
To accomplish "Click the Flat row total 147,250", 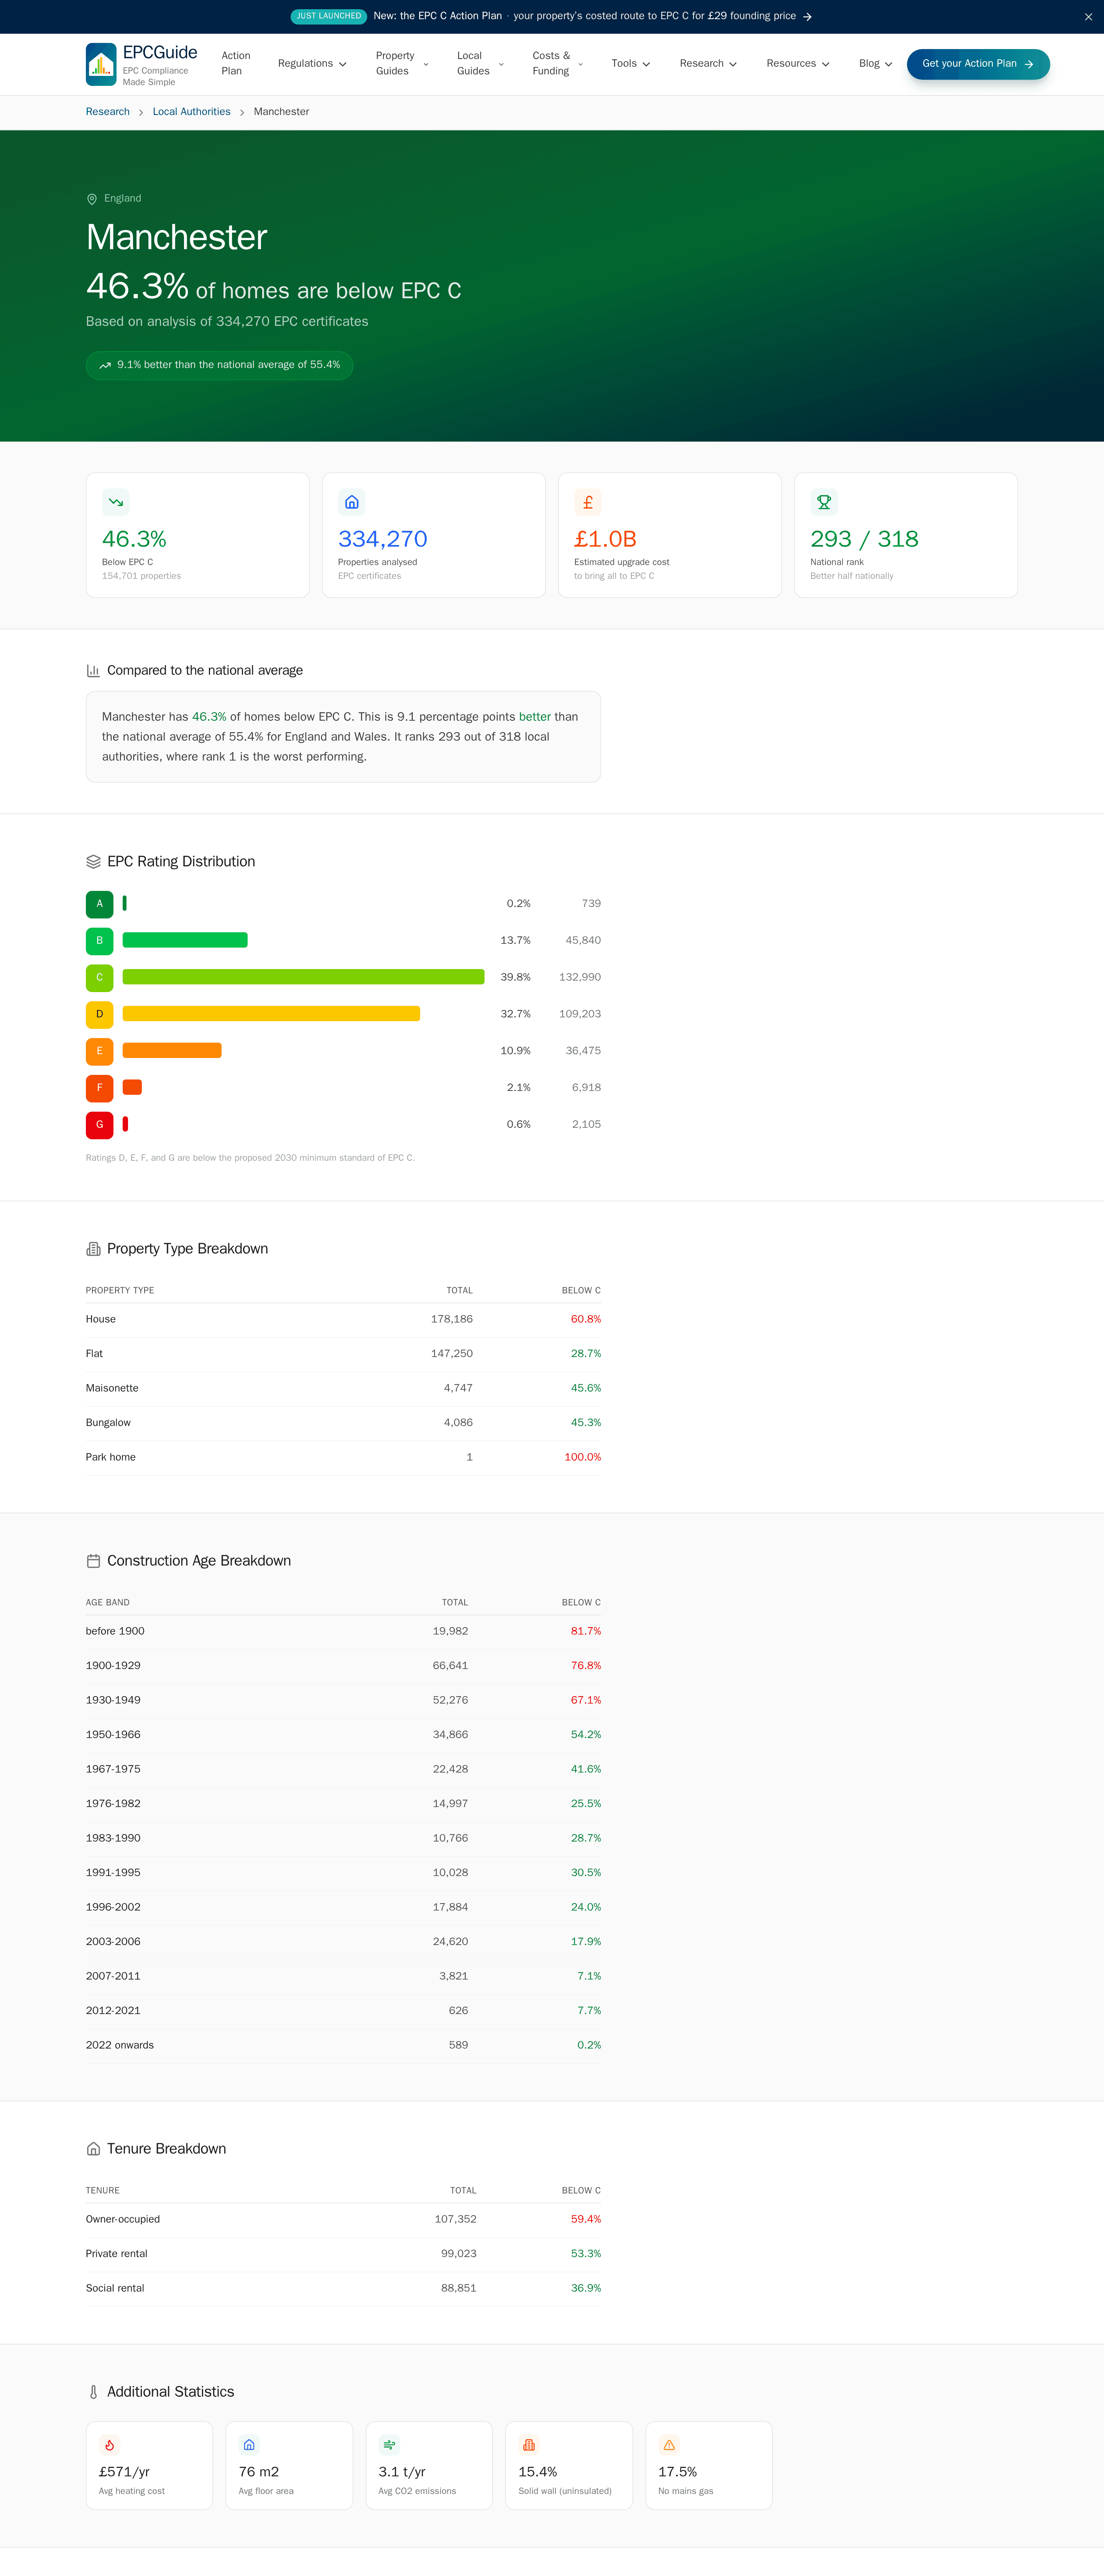I will [x=452, y=1354].
